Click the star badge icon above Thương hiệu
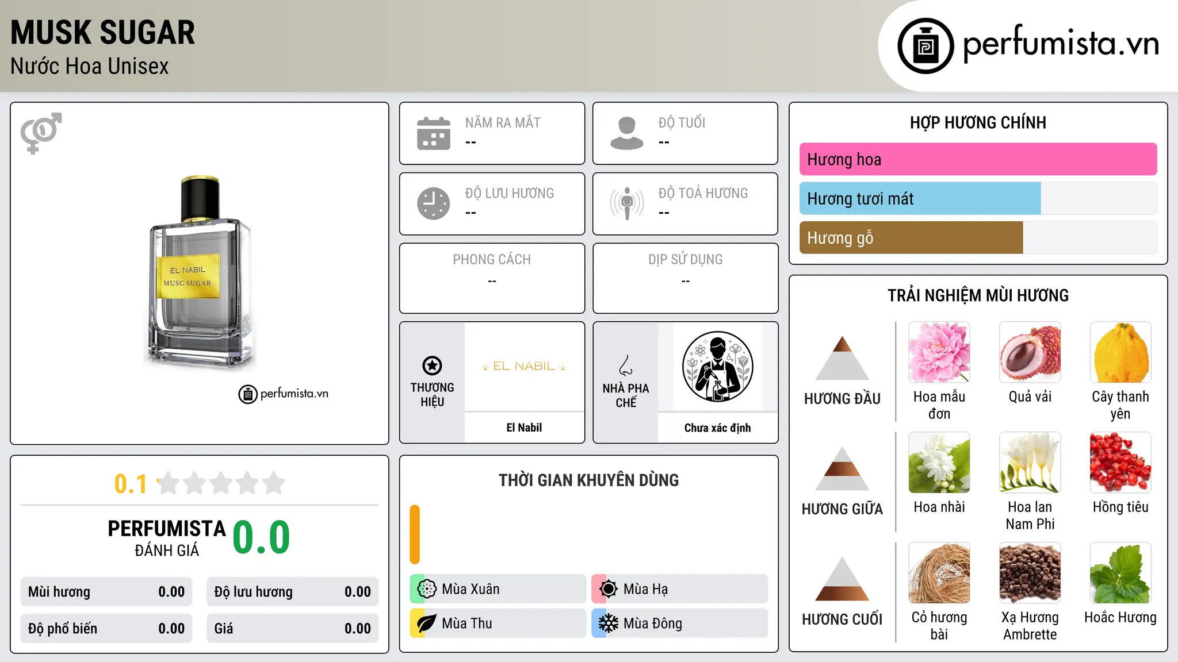 pos(432,365)
